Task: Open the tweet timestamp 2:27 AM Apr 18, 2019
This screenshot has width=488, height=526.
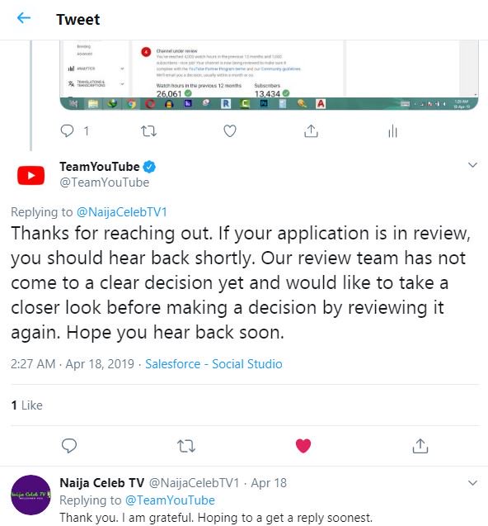Action: point(72,364)
